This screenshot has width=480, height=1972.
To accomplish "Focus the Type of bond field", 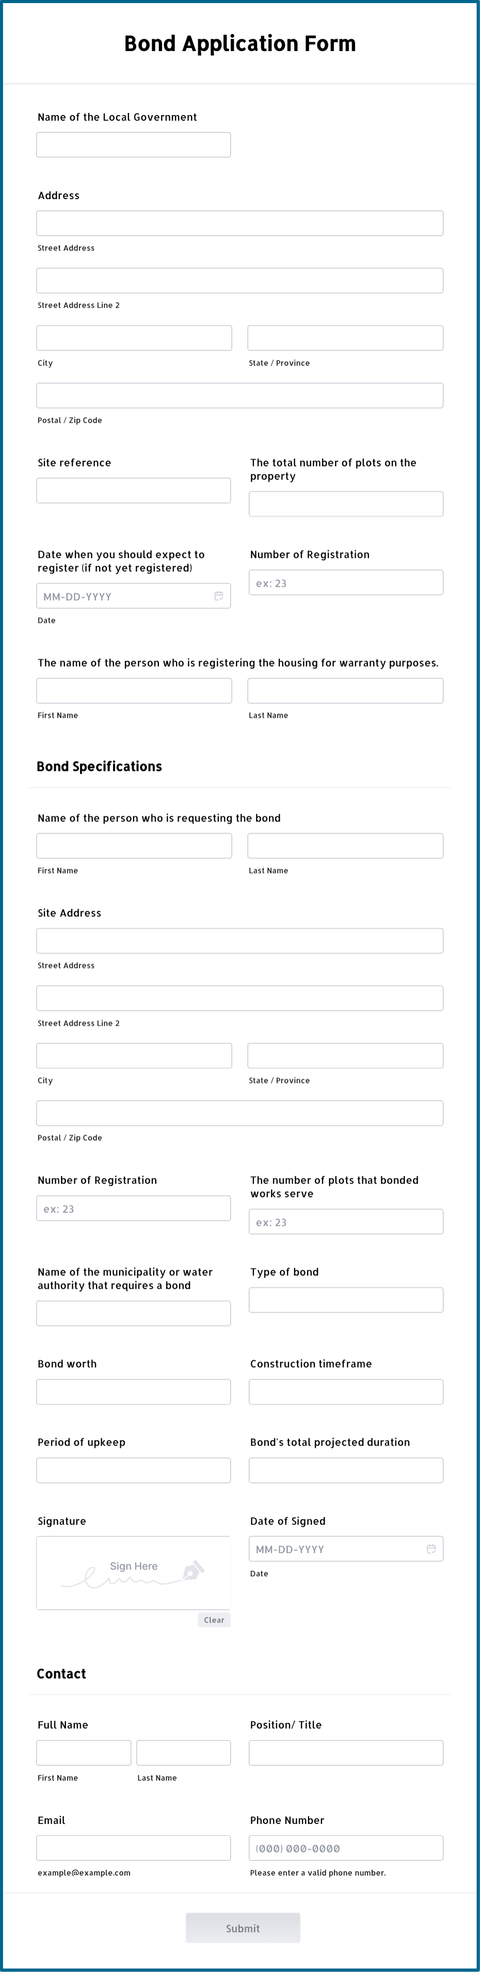I will [346, 1300].
